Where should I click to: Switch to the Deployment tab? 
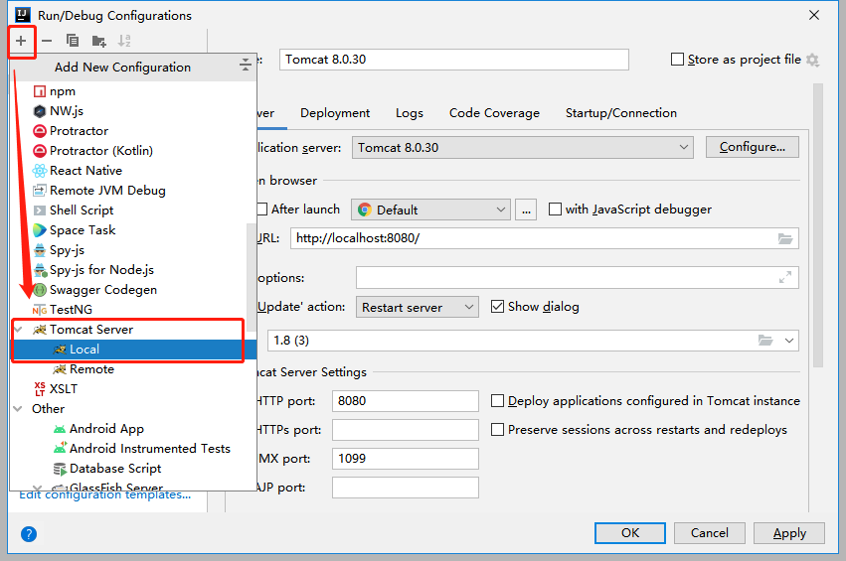(335, 113)
